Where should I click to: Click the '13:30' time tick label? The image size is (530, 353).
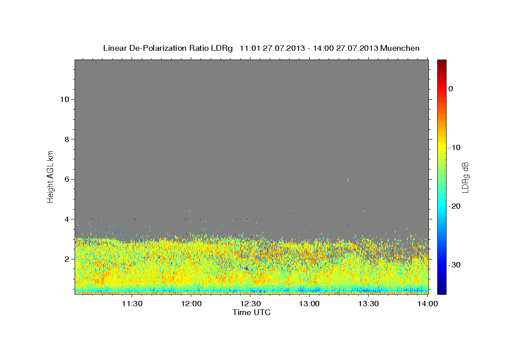coord(369,304)
